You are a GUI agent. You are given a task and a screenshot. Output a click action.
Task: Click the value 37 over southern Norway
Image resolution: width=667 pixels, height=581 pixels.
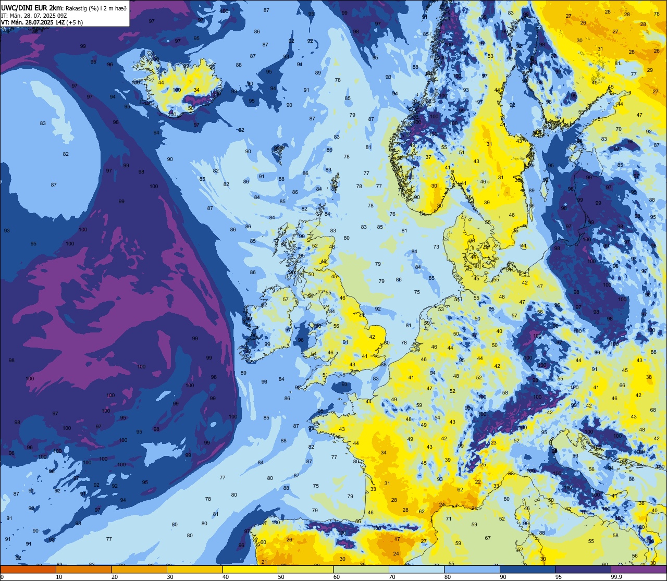tap(428, 157)
